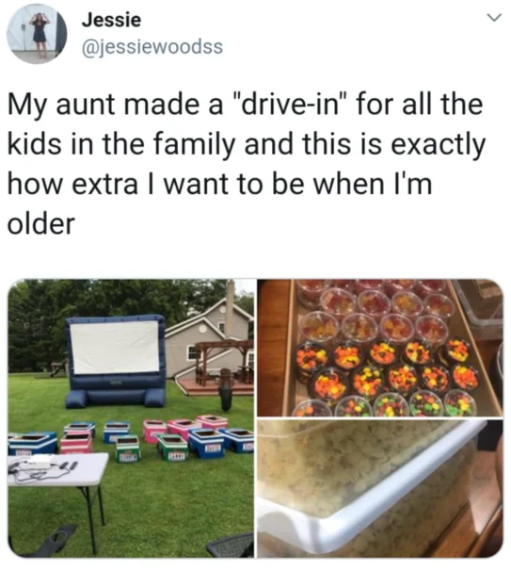Click the Skittles cups in the bottom row
The image size is (511, 571).
[x=388, y=404]
